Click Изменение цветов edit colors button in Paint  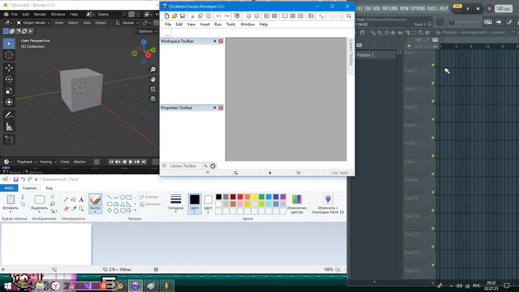pos(296,204)
